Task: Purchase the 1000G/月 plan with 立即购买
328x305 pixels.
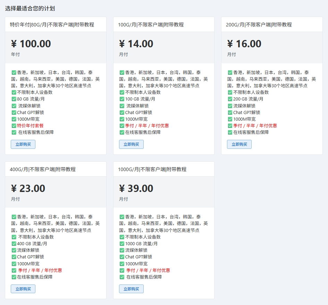Action: (131, 289)
